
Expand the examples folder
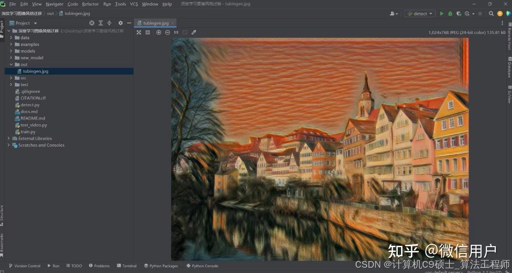click(11, 44)
